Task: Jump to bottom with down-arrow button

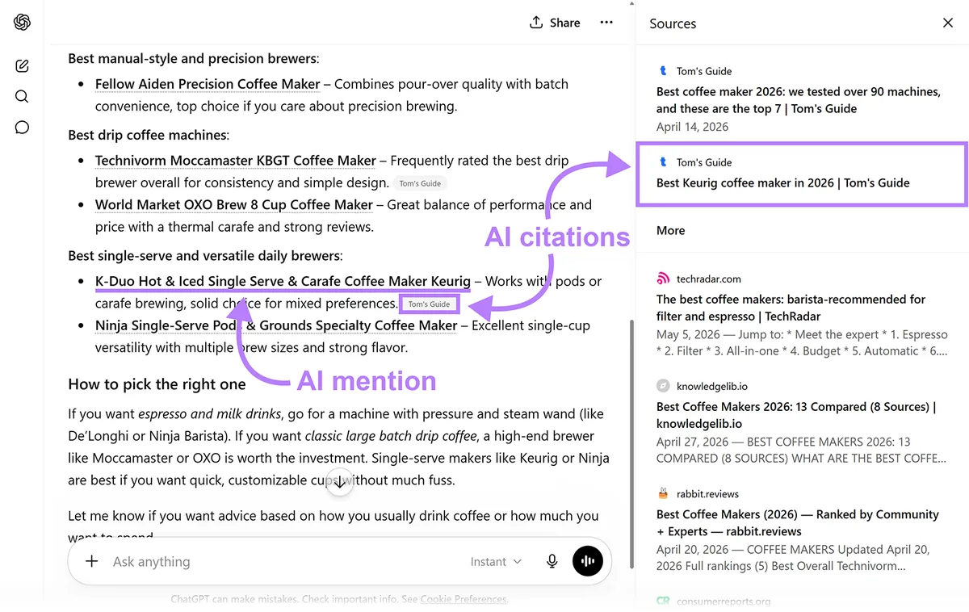Action: pos(340,484)
